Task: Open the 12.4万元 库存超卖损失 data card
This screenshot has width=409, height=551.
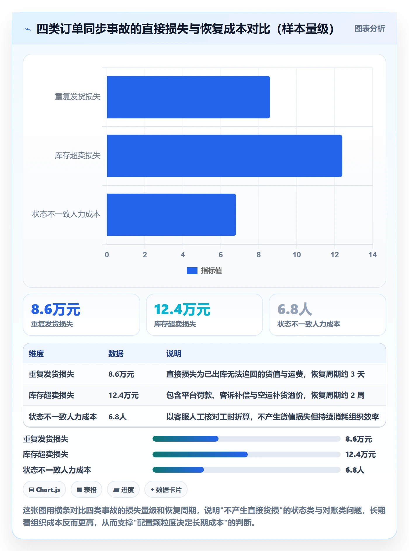Action: [x=204, y=315]
